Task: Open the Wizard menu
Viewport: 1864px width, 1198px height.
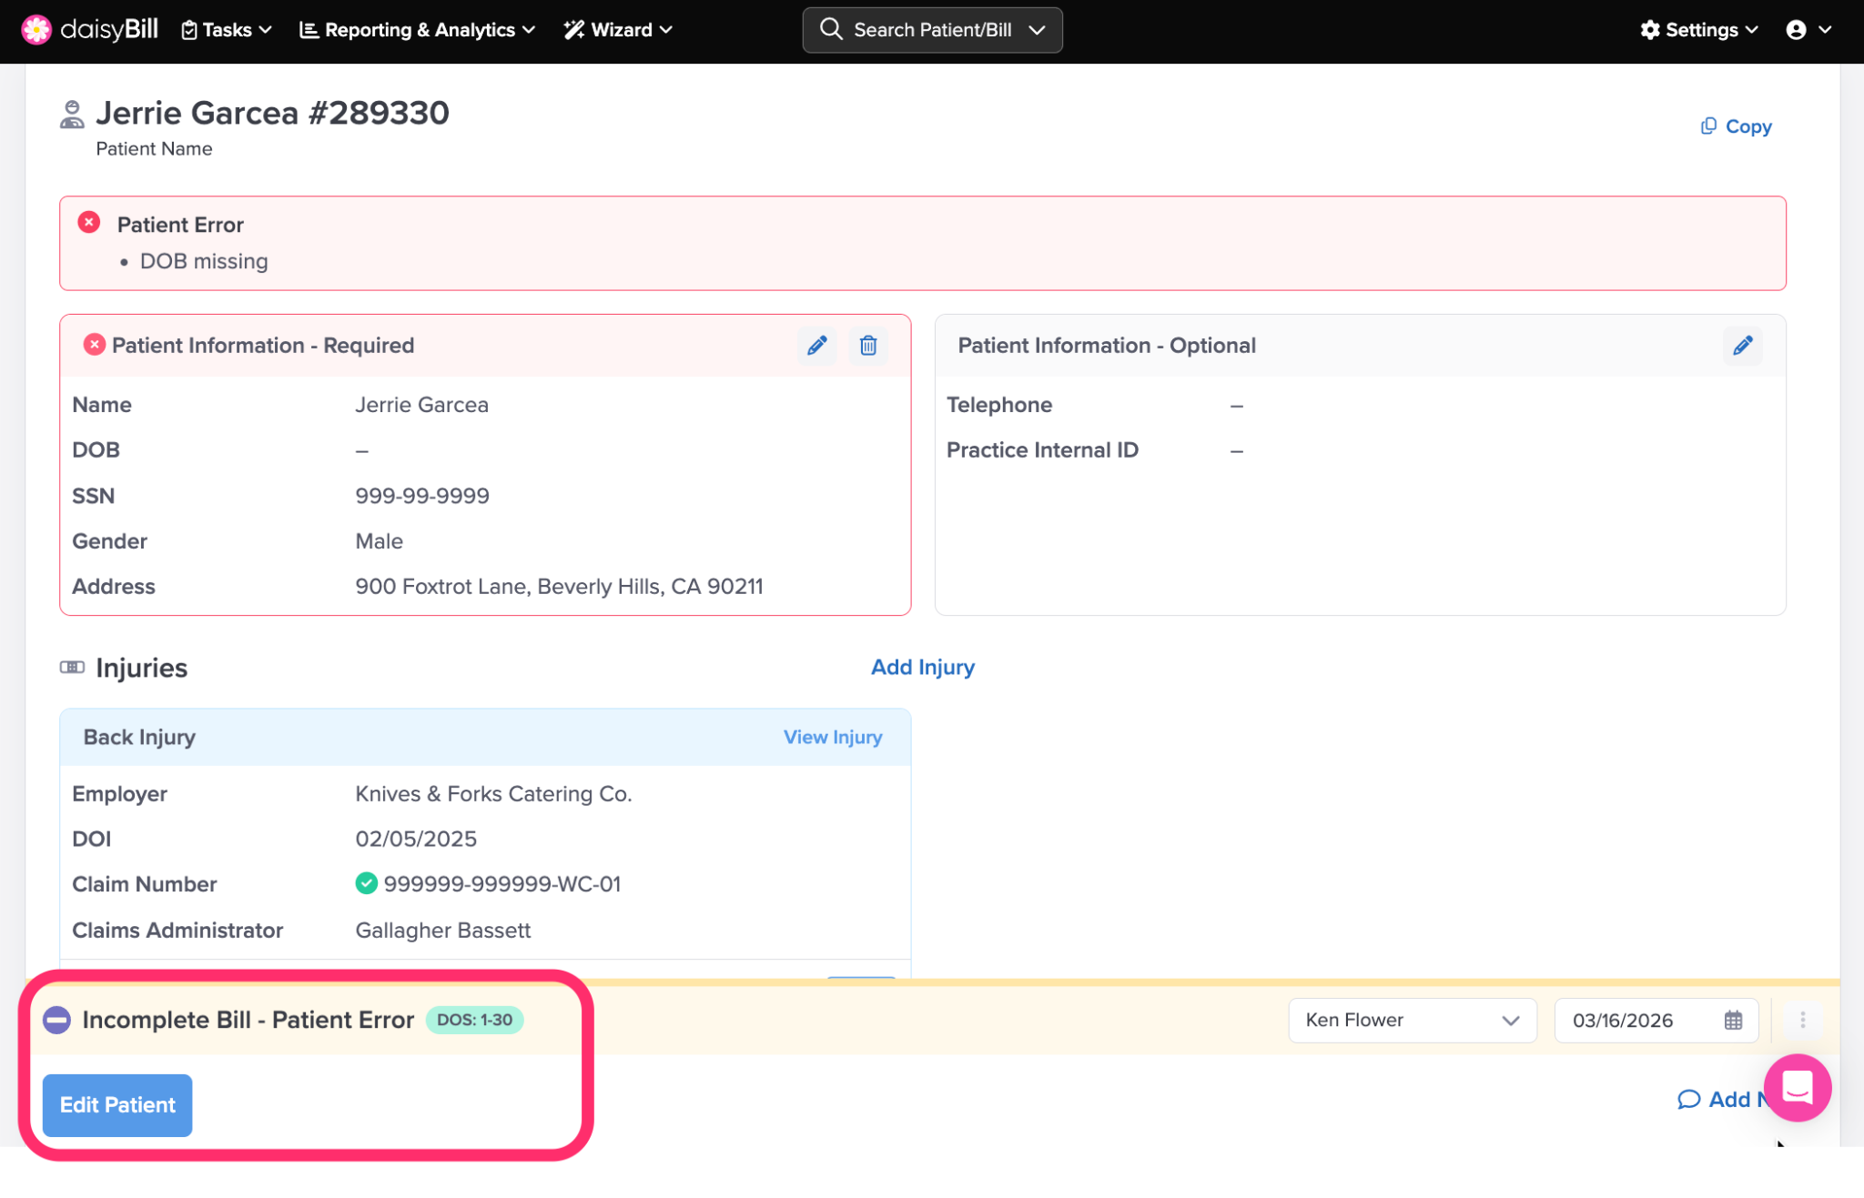Action: click(x=618, y=30)
